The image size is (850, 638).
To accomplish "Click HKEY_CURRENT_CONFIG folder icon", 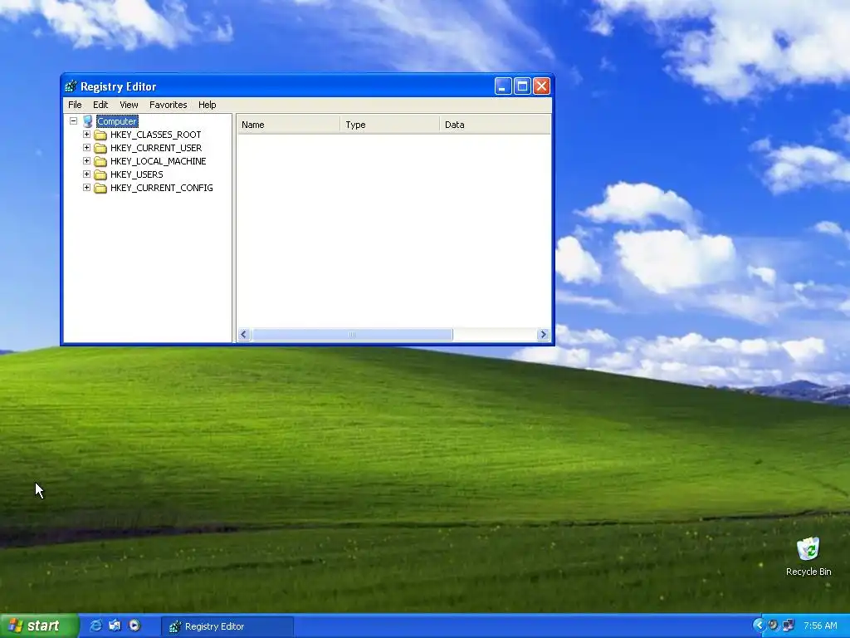I will pos(100,188).
